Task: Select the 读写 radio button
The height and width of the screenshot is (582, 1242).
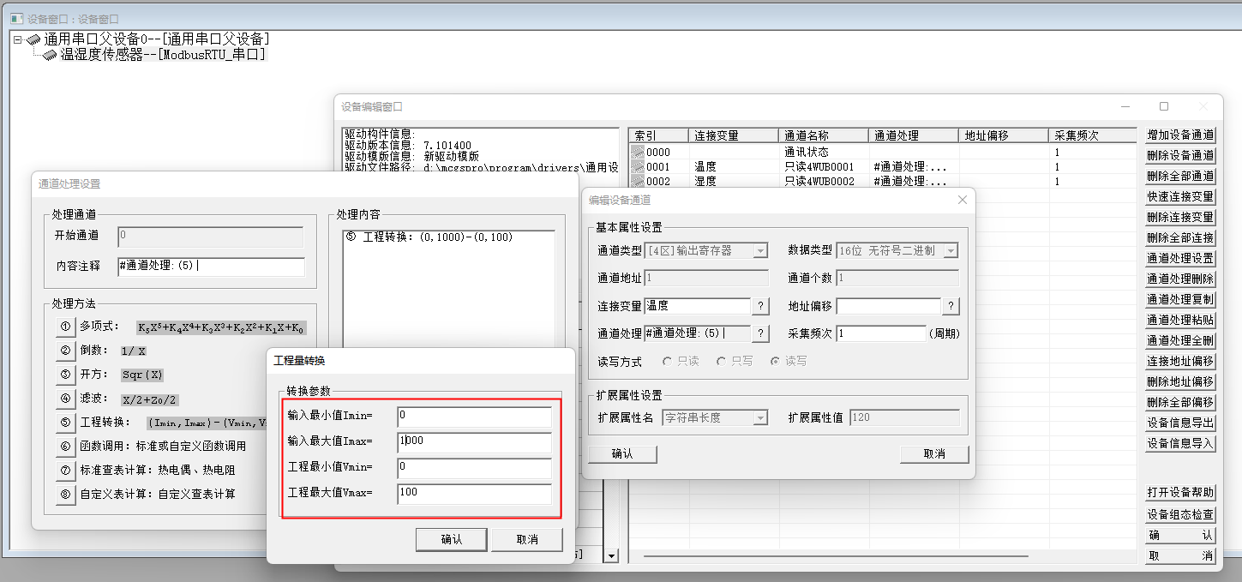Action: pyautogui.click(x=775, y=362)
